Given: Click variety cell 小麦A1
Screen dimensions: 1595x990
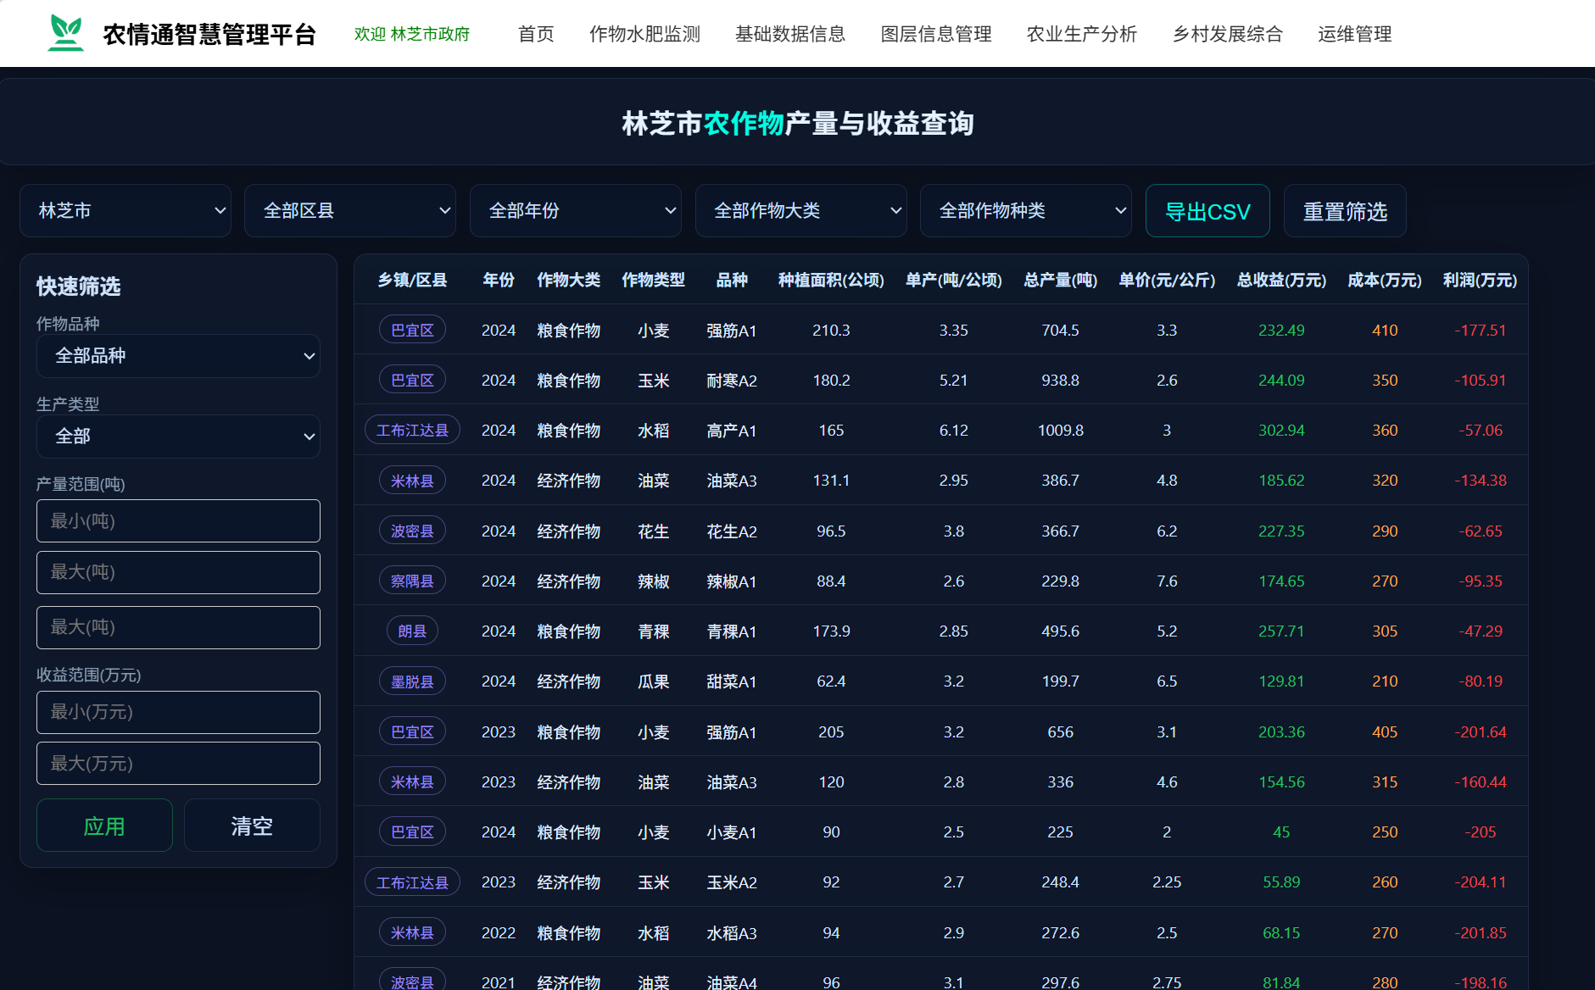Looking at the screenshot, I should tap(732, 832).
